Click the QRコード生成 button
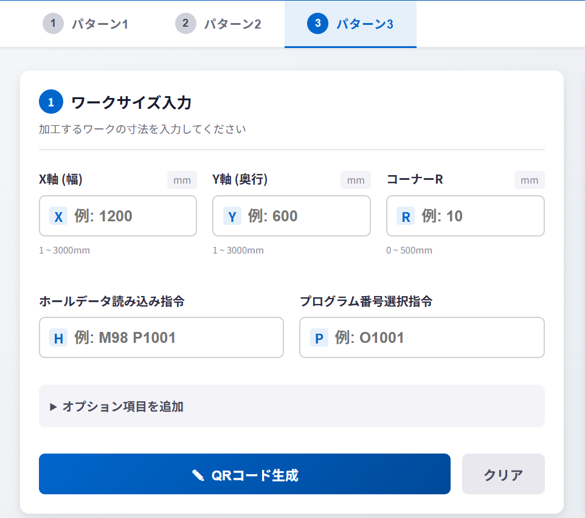585x518 pixels. (x=244, y=474)
